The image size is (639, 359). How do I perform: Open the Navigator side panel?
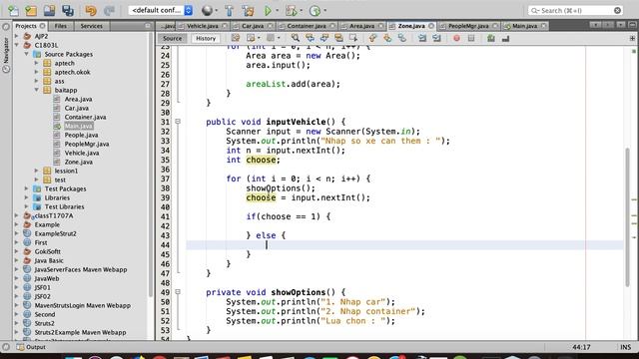coord(6,51)
